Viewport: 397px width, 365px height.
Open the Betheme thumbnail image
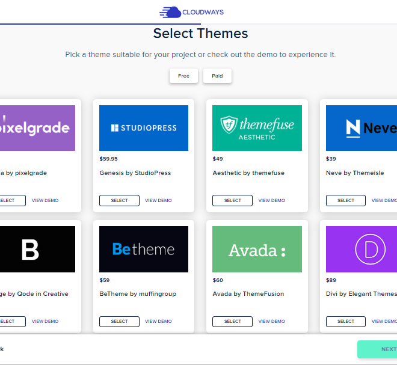[144, 250]
